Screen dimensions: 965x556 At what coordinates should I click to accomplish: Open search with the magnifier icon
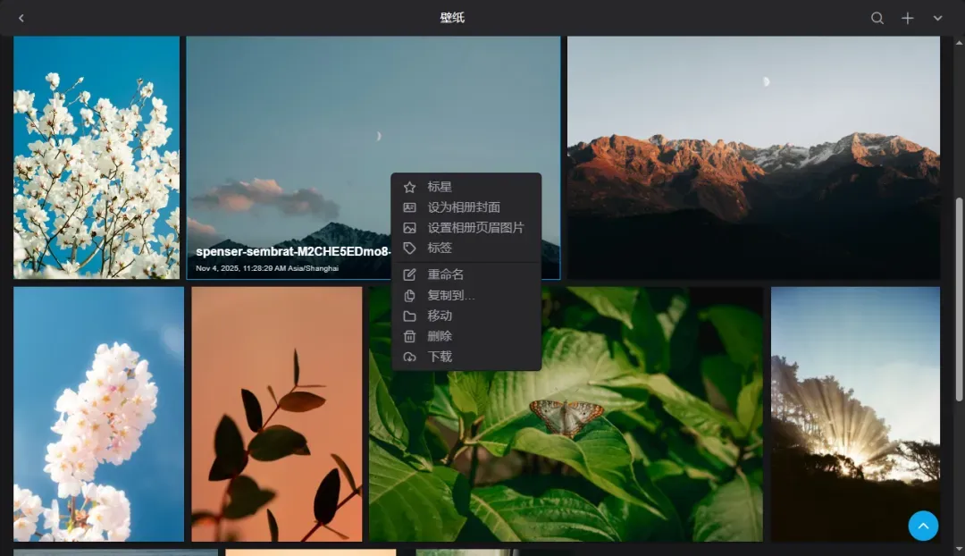tap(877, 18)
